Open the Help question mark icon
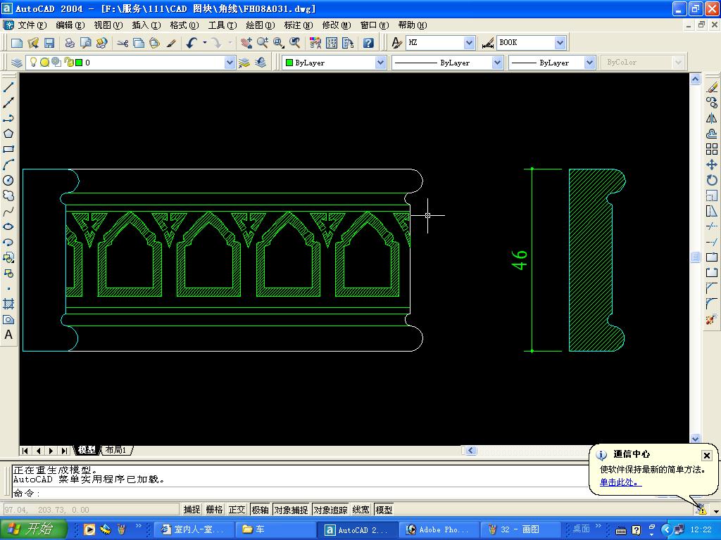This screenshot has width=721, height=540. pyautogui.click(x=368, y=43)
